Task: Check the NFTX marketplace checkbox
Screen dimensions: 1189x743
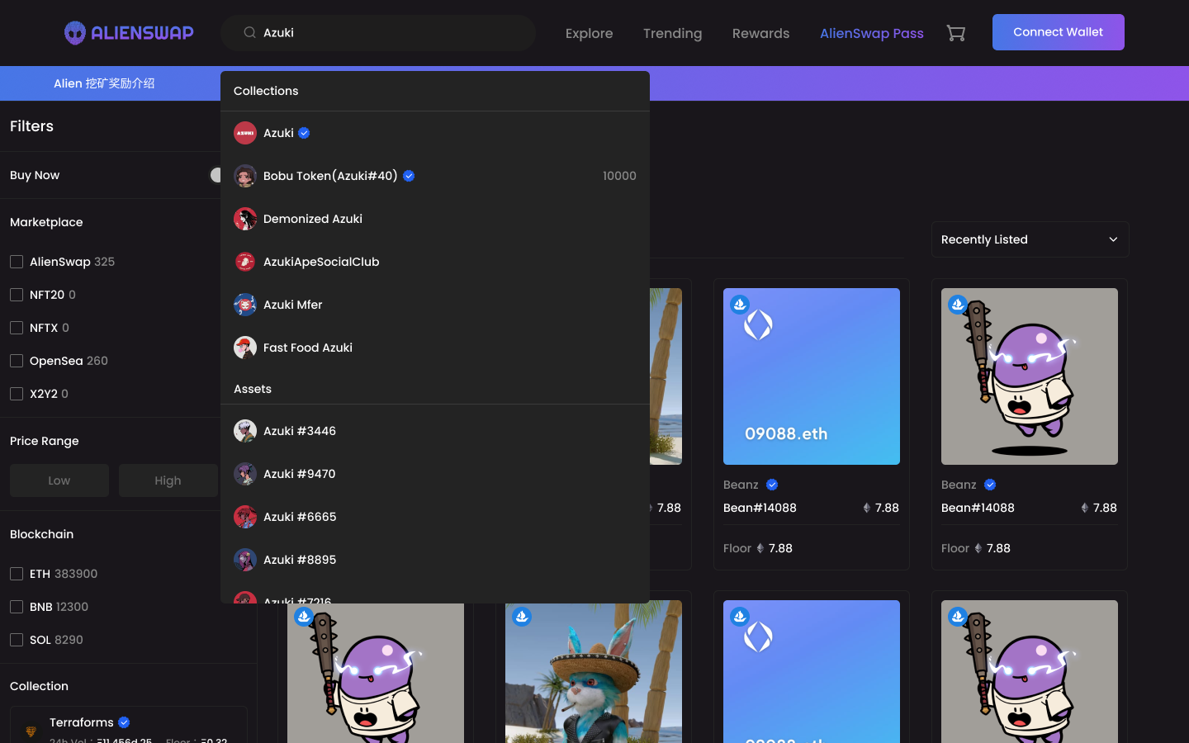Action: [x=17, y=328]
